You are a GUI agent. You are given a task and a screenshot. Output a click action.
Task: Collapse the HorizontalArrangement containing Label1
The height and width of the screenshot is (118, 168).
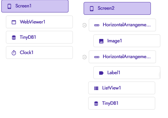(85, 57)
